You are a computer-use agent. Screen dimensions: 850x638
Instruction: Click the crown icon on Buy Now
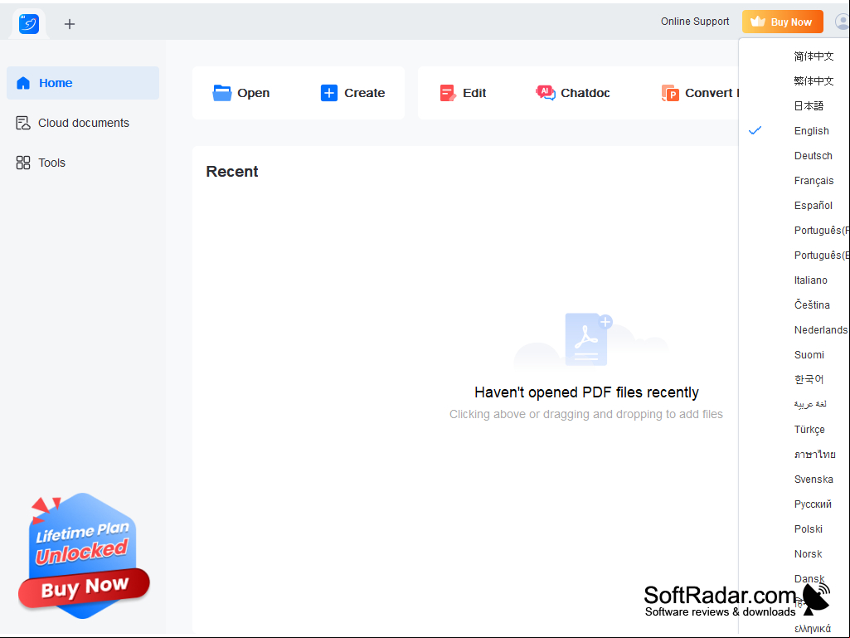758,22
